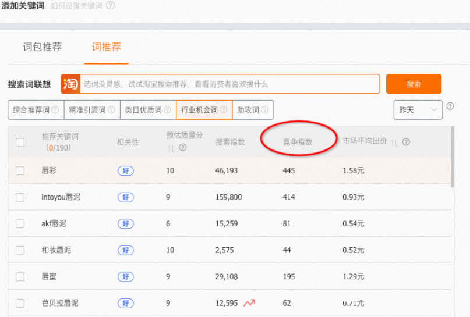Image resolution: width=470 pixels, height=317 pixels.
Task: Select the 行业机会词 filter tab
Action: click(x=199, y=109)
